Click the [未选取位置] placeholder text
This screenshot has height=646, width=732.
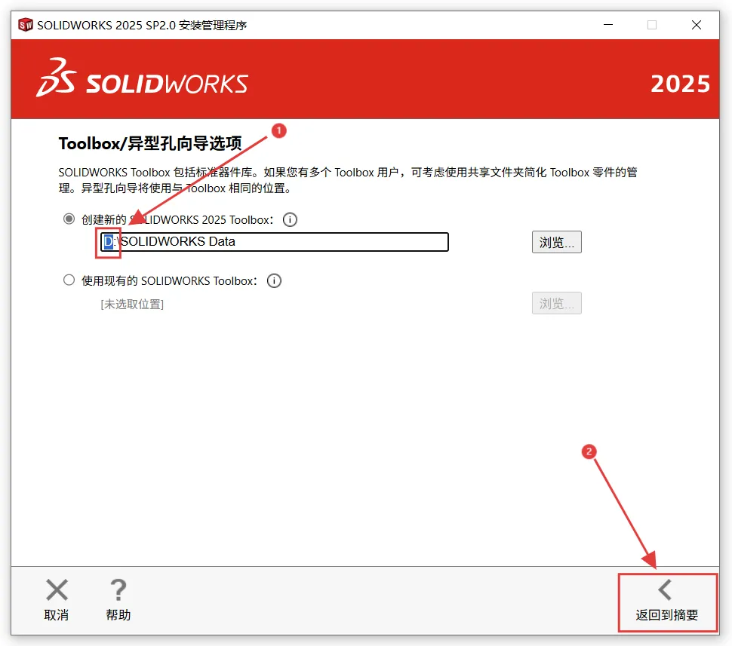tap(132, 304)
